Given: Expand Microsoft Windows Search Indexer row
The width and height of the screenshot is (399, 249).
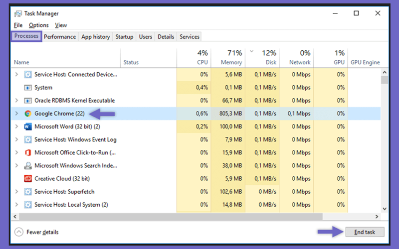Looking at the screenshot, I should 16,165.
